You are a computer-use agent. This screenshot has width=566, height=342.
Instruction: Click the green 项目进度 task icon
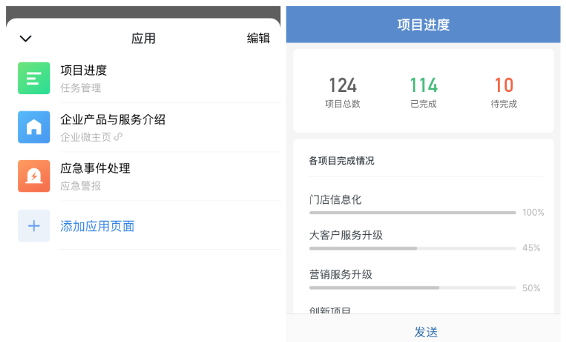(34, 78)
